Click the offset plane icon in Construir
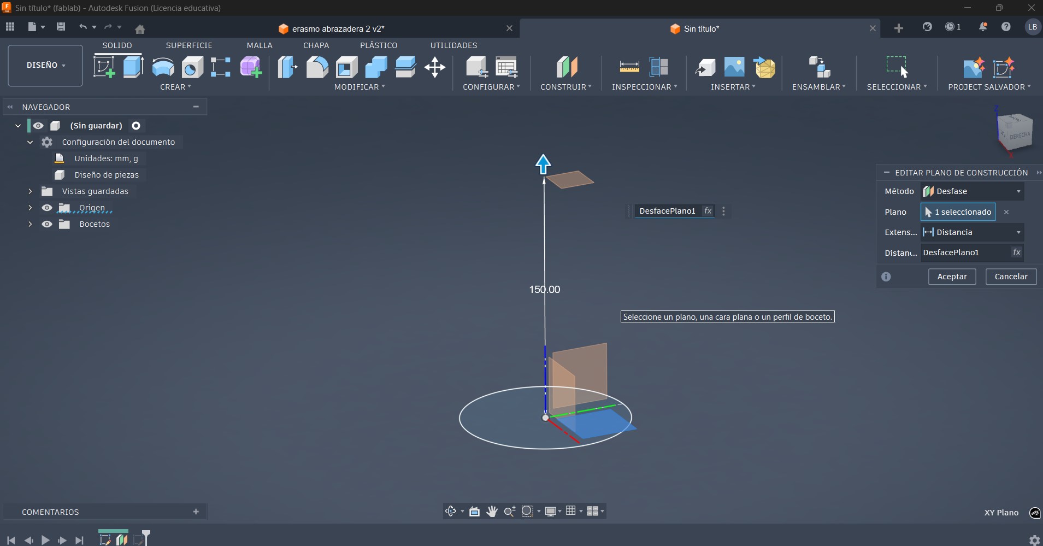This screenshot has height=546, width=1043. tap(567, 67)
